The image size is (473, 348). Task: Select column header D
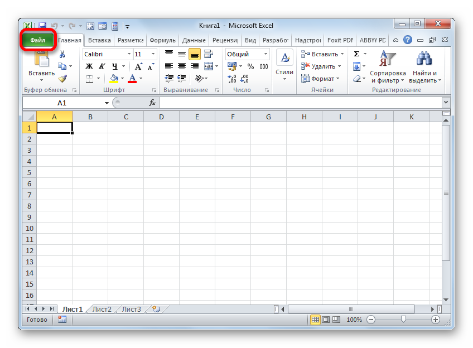pos(161,117)
